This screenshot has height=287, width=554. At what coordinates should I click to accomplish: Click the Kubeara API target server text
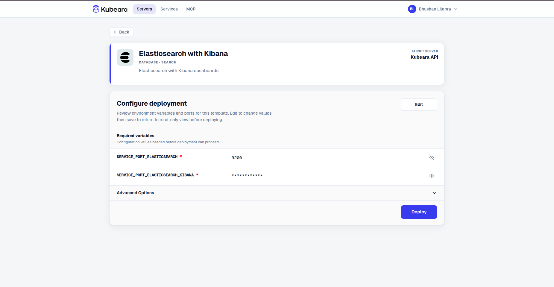point(424,57)
